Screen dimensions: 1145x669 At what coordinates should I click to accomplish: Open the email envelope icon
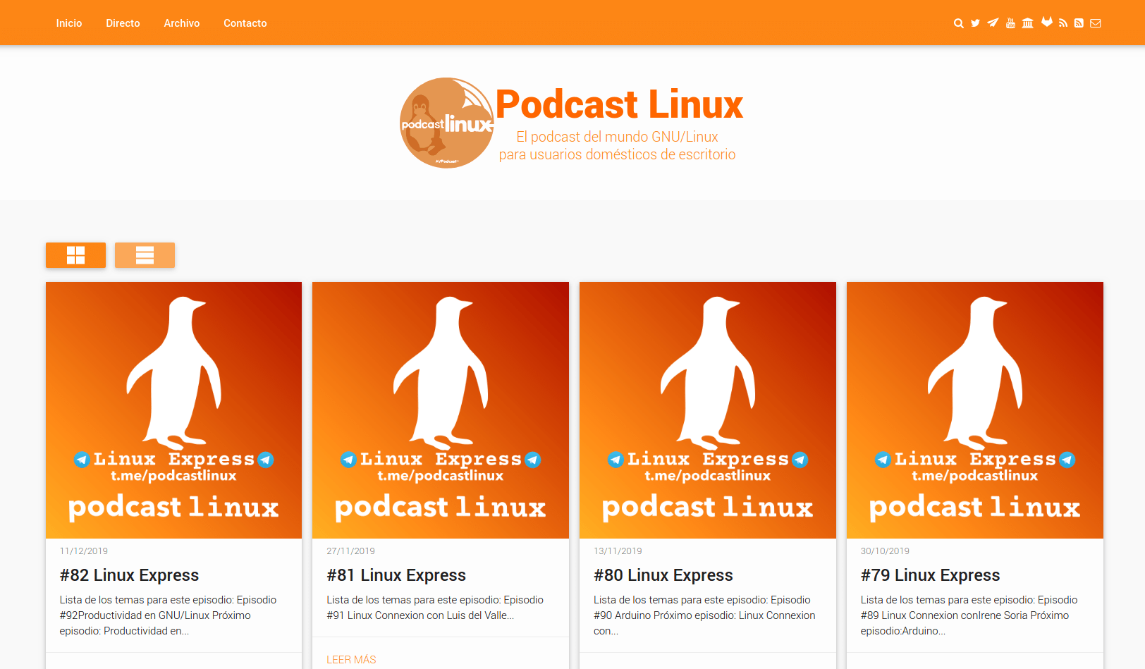[x=1096, y=23]
